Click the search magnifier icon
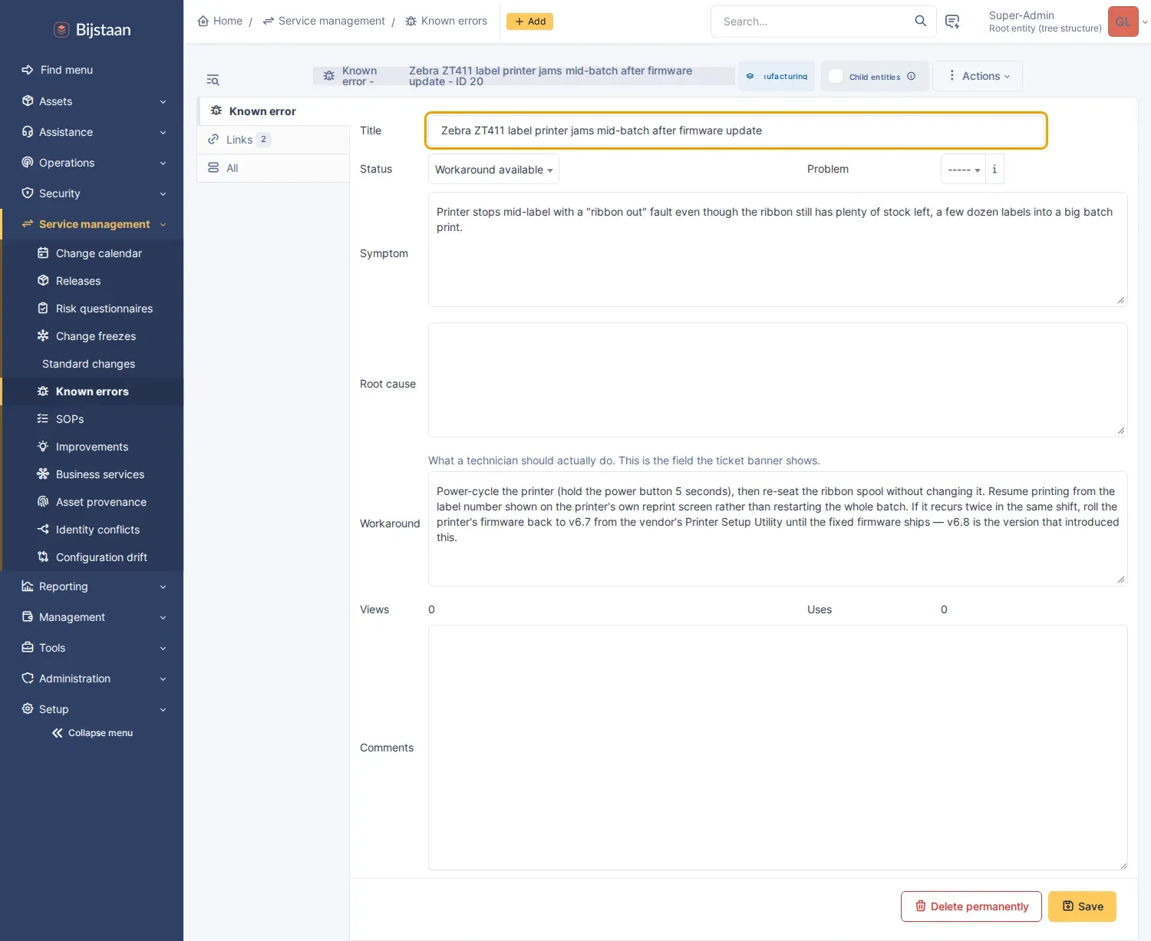 920,21
